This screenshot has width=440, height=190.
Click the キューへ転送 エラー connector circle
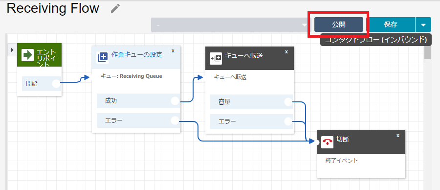click(288, 121)
